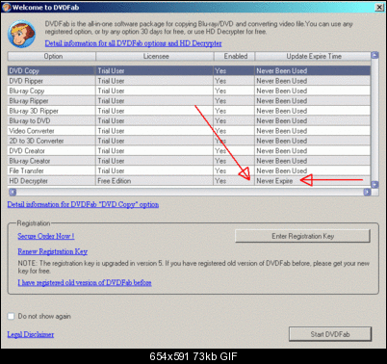Sort by the Option column header
This screenshot has height=364, width=387.
tap(52, 56)
